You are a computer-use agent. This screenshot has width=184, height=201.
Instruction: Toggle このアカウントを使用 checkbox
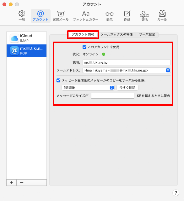click(x=84, y=47)
